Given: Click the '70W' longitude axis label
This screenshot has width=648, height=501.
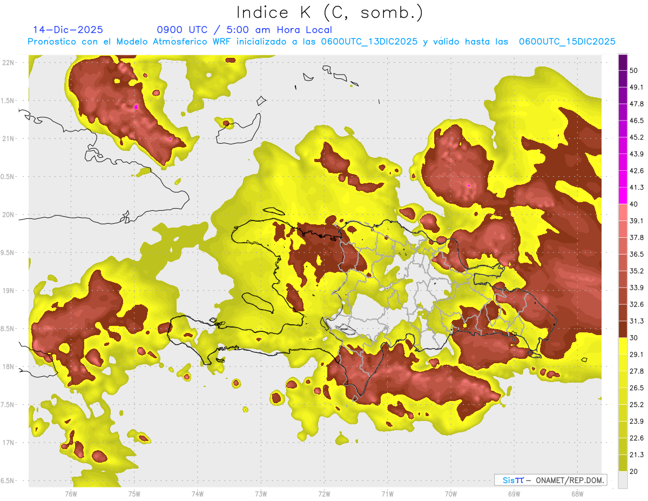Looking at the screenshot, I should pos(450,494).
